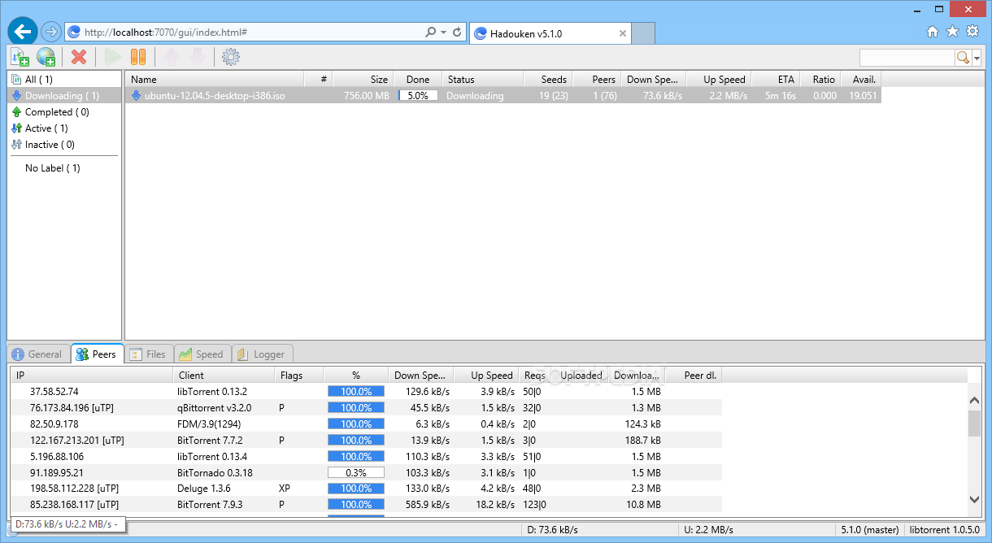The height and width of the screenshot is (543, 992).
Task: Select peer row 76.173.84.196 [uTP]
Action: (x=367, y=407)
